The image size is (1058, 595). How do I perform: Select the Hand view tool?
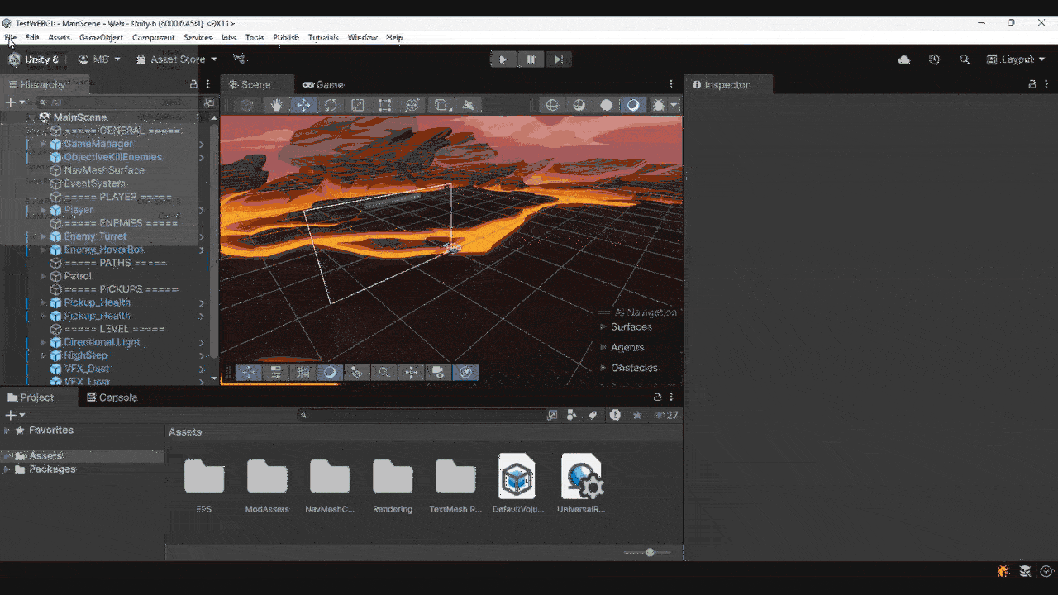click(x=277, y=105)
